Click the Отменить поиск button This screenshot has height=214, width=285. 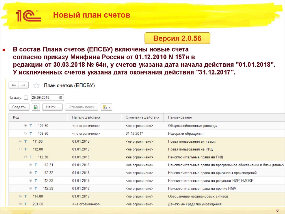[82, 107]
